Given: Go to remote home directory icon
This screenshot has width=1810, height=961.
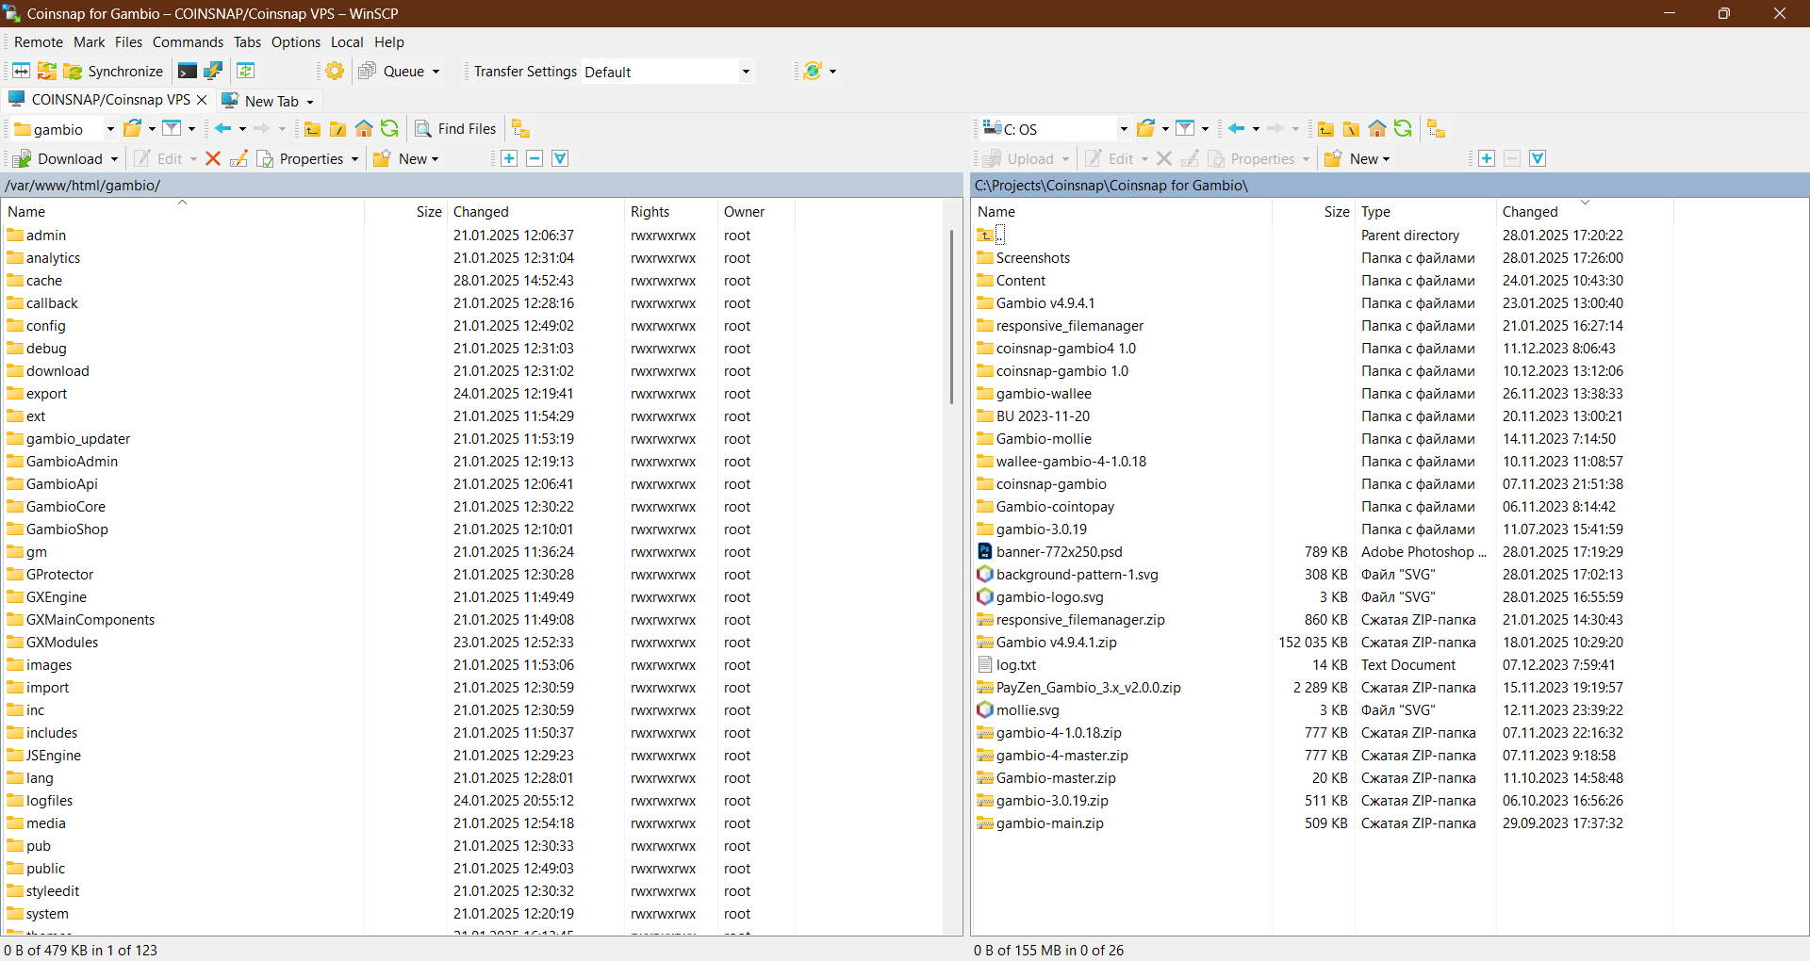Looking at the screenshot, I should click(x=364, y=129).
